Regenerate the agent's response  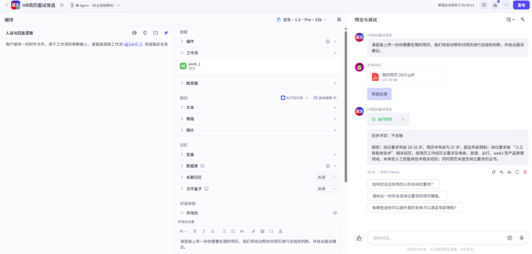pos(518,172)
